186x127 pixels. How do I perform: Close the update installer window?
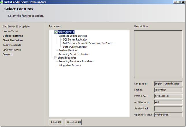(x=183, y=2)
